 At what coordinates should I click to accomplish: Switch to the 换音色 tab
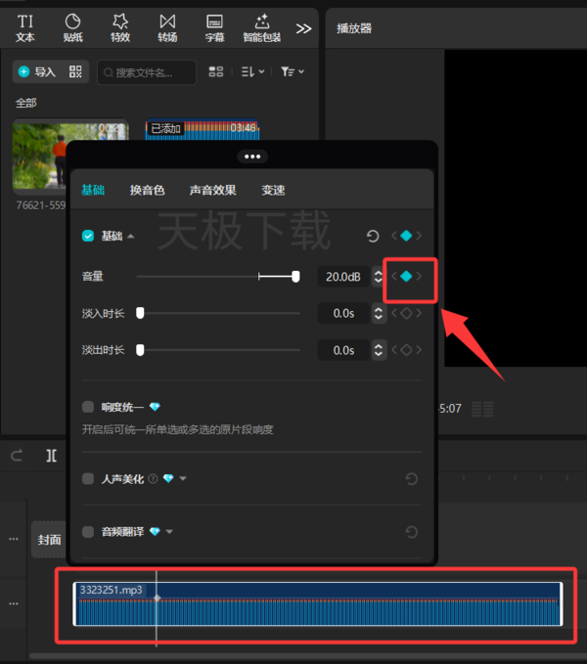pos(147,190)
